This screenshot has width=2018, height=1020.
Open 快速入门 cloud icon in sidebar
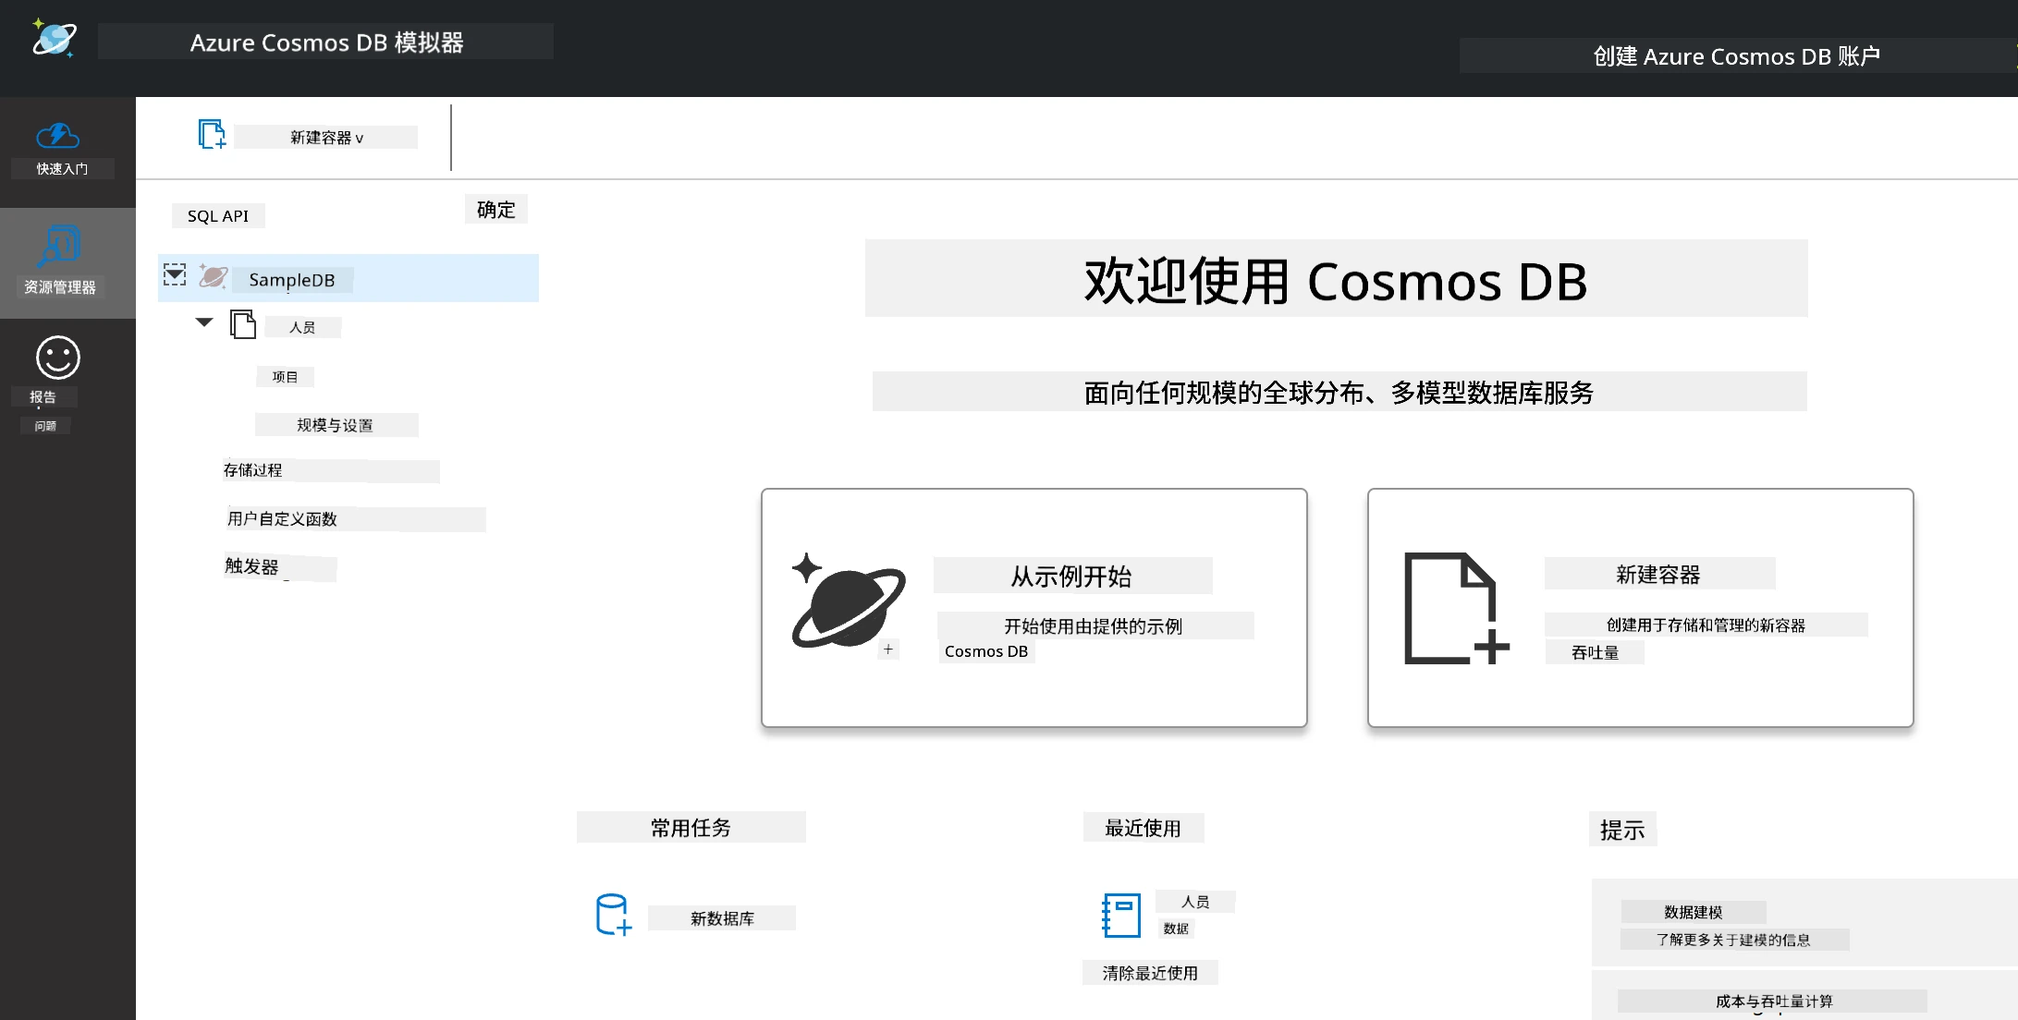pyautogui.click(x=58, y=136)
